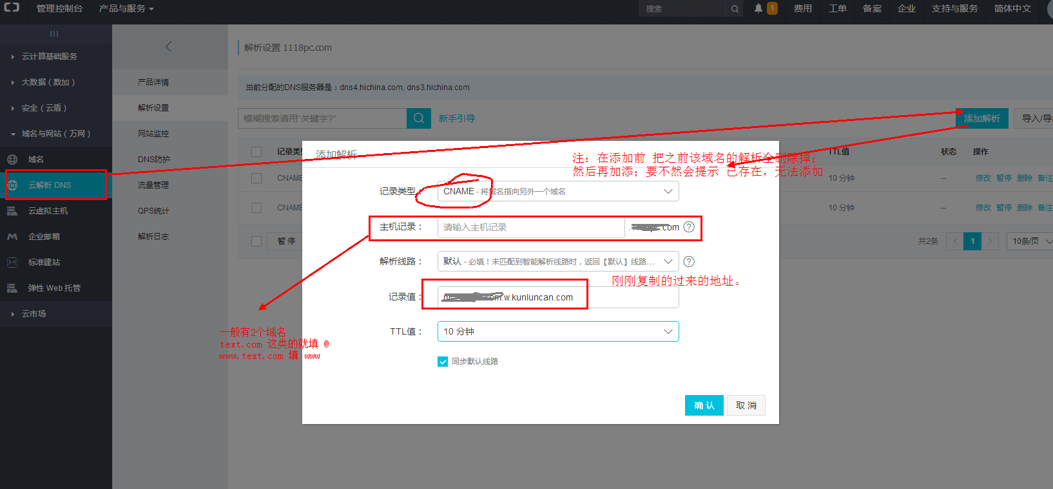
Task: Open 产品与服务 menu in top bar
Action: 126,8
